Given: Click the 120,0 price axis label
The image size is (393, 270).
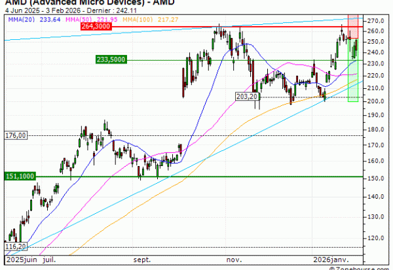Looking at the screenshot, I should (x=375, y=238).
